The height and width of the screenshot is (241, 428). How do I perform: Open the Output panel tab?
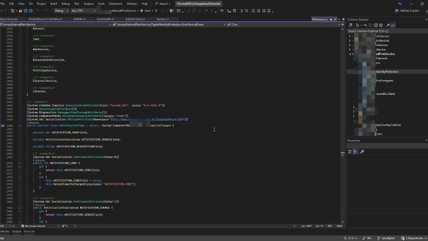click(17, 231)
